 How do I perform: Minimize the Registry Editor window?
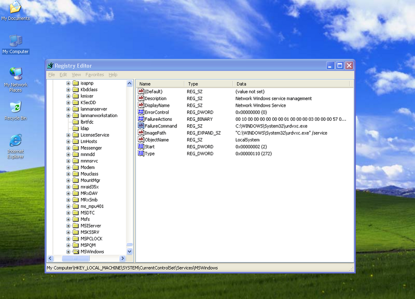330,66
